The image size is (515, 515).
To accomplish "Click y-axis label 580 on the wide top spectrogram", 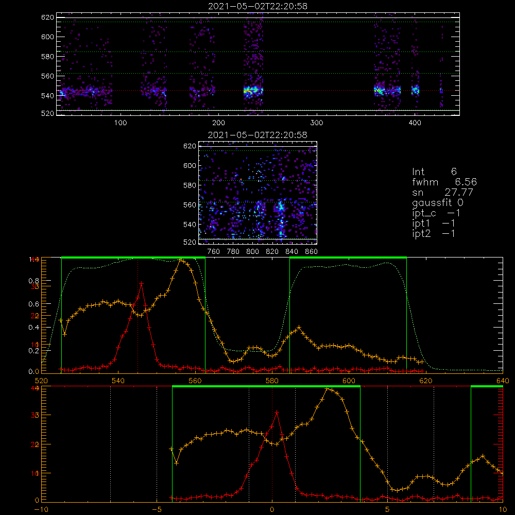I will pos(47,57).
